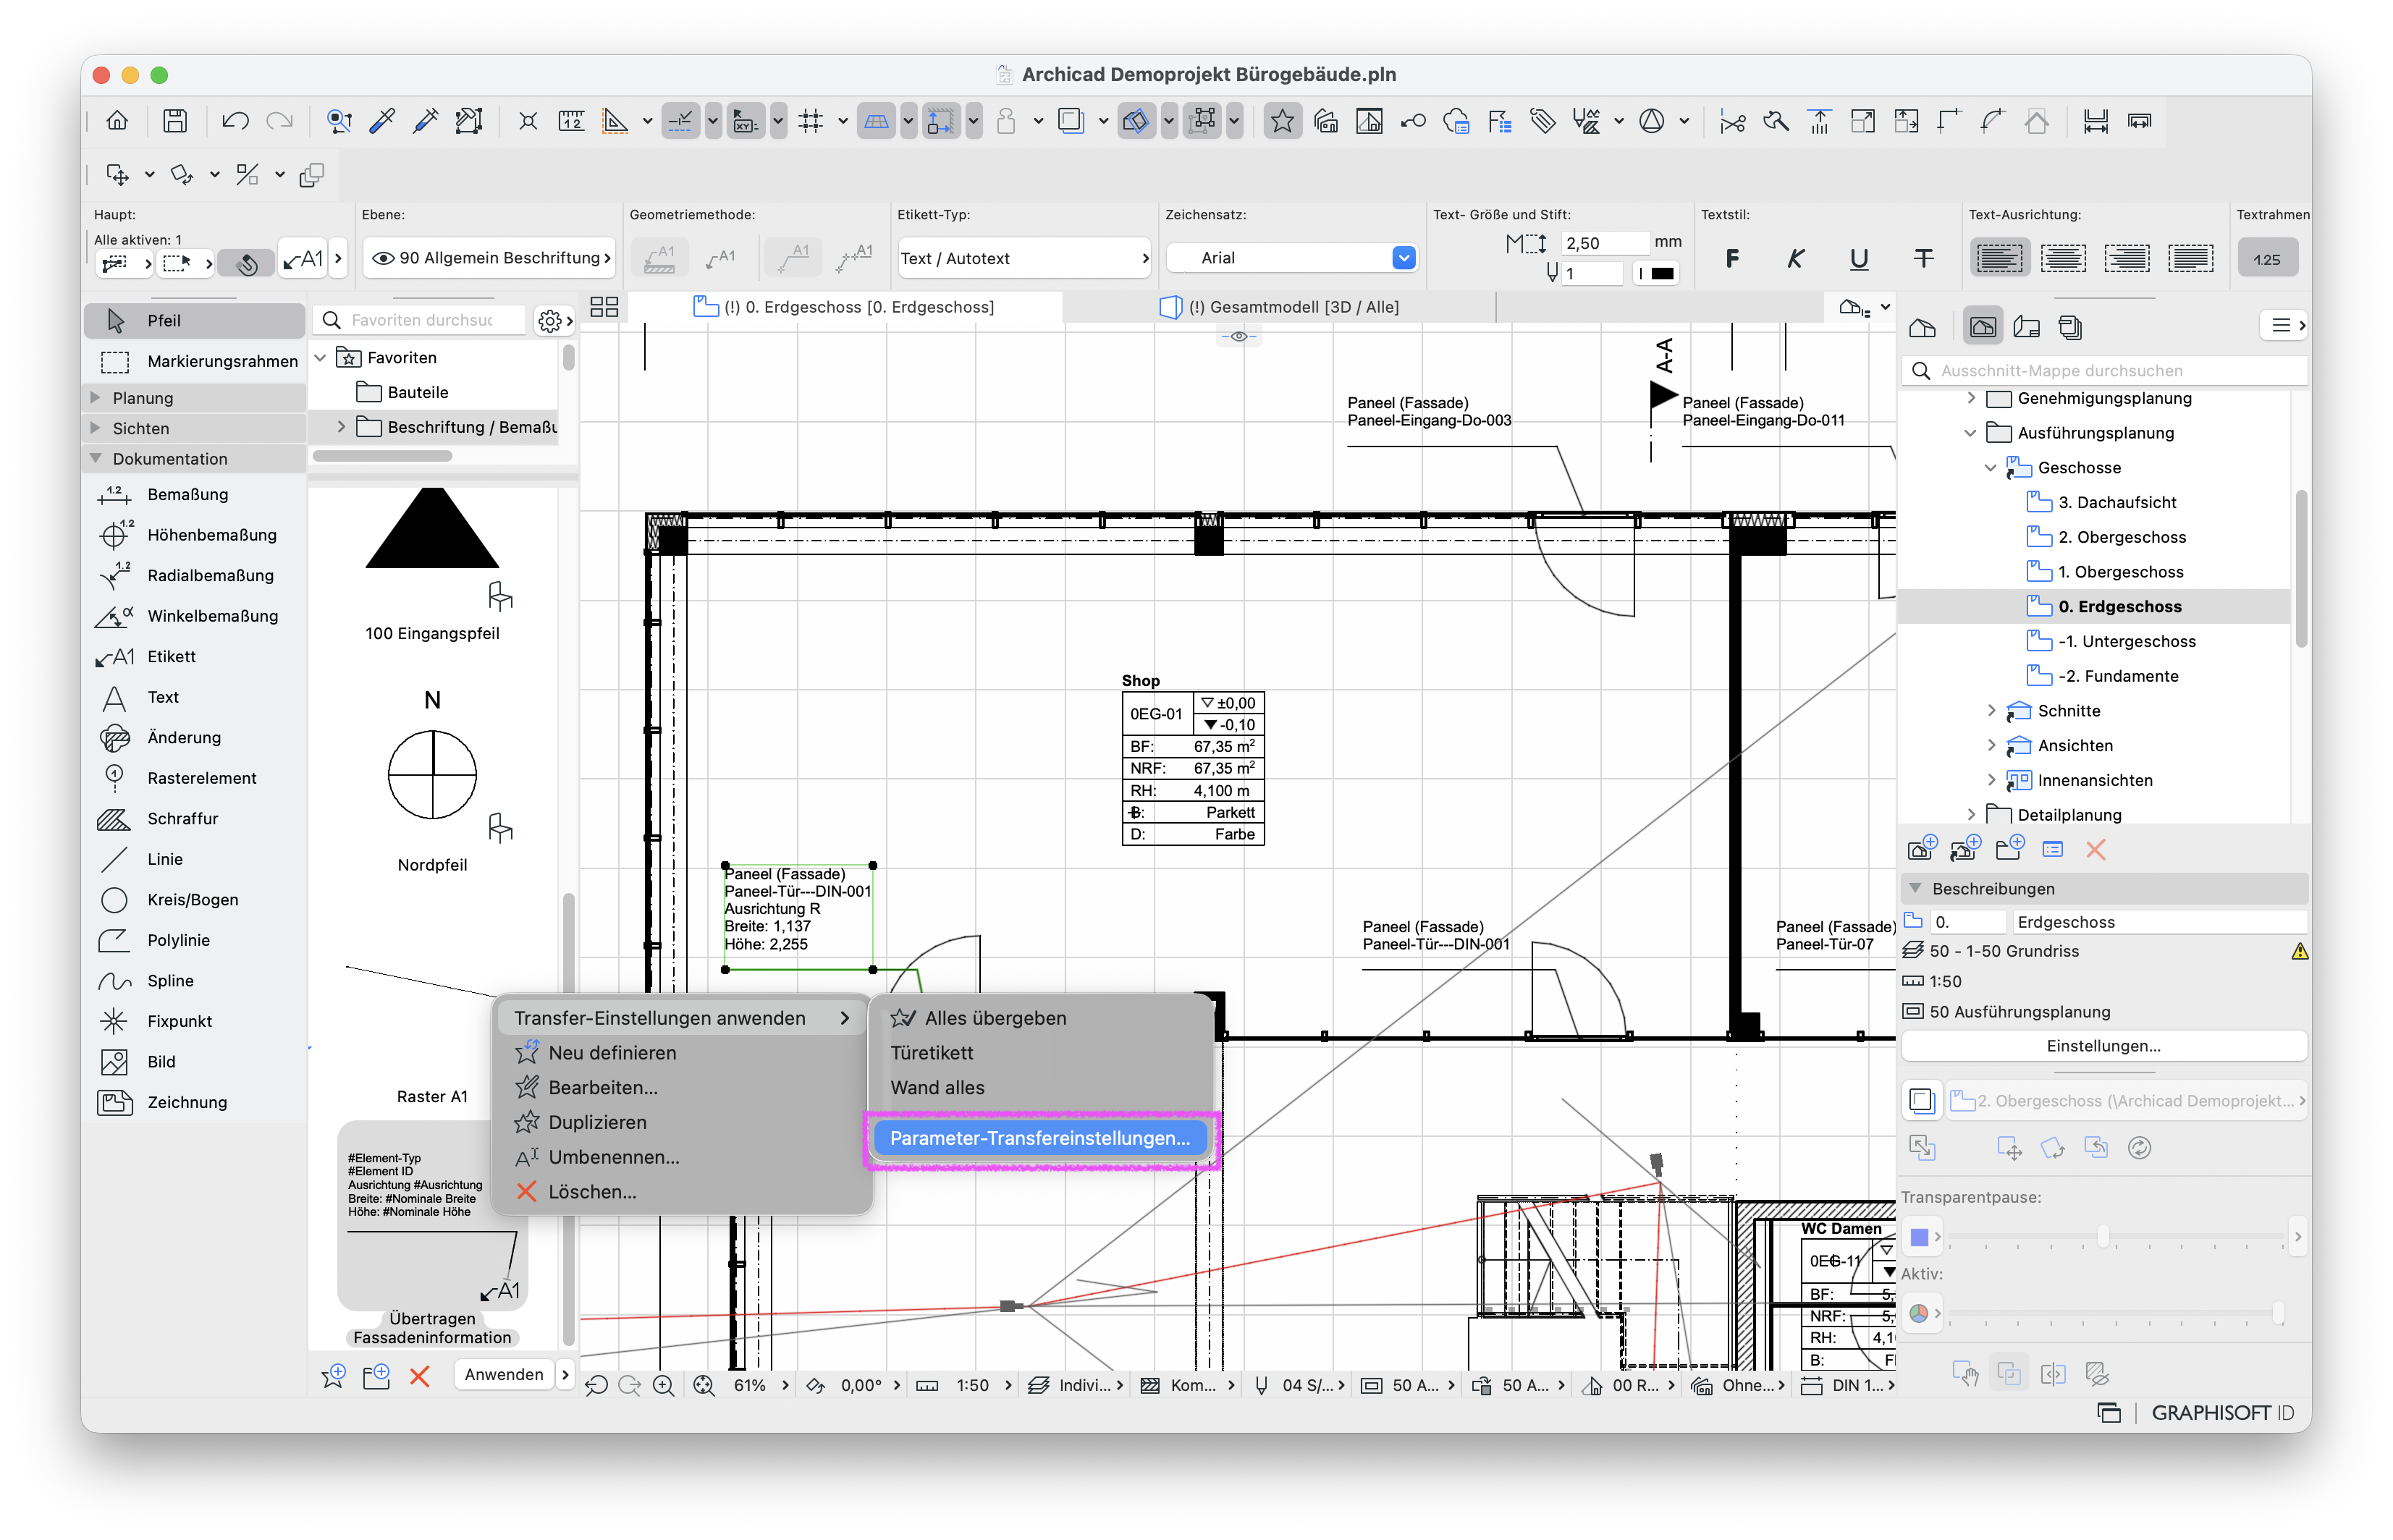Open the Etikett-Typ Text / Autotext dropdown
The height and width of the screenshot is (1540, 2393).
pyautogui.click(x=1024, y=258)
